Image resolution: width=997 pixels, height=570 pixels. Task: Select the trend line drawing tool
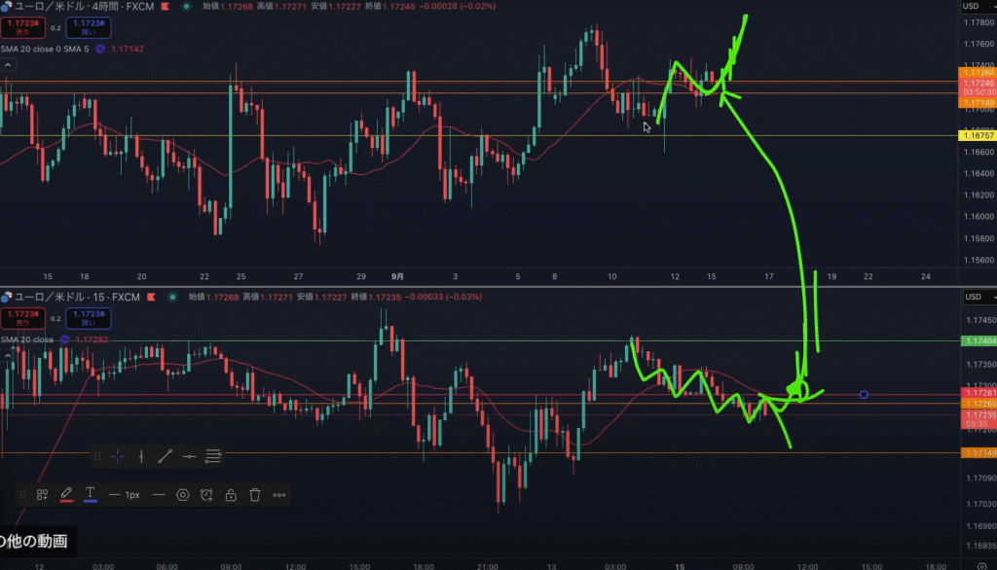tap(165, 456)
